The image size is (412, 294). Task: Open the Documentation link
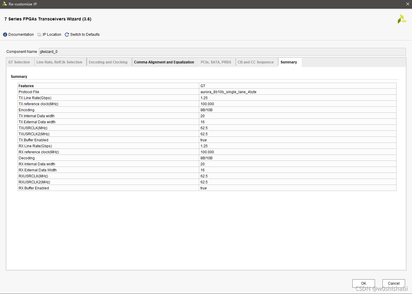tap(21, 35)
